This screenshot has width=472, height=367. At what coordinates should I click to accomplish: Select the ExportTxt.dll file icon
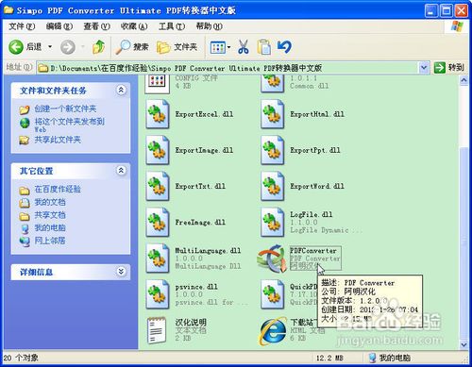click(x=158, y=186)
